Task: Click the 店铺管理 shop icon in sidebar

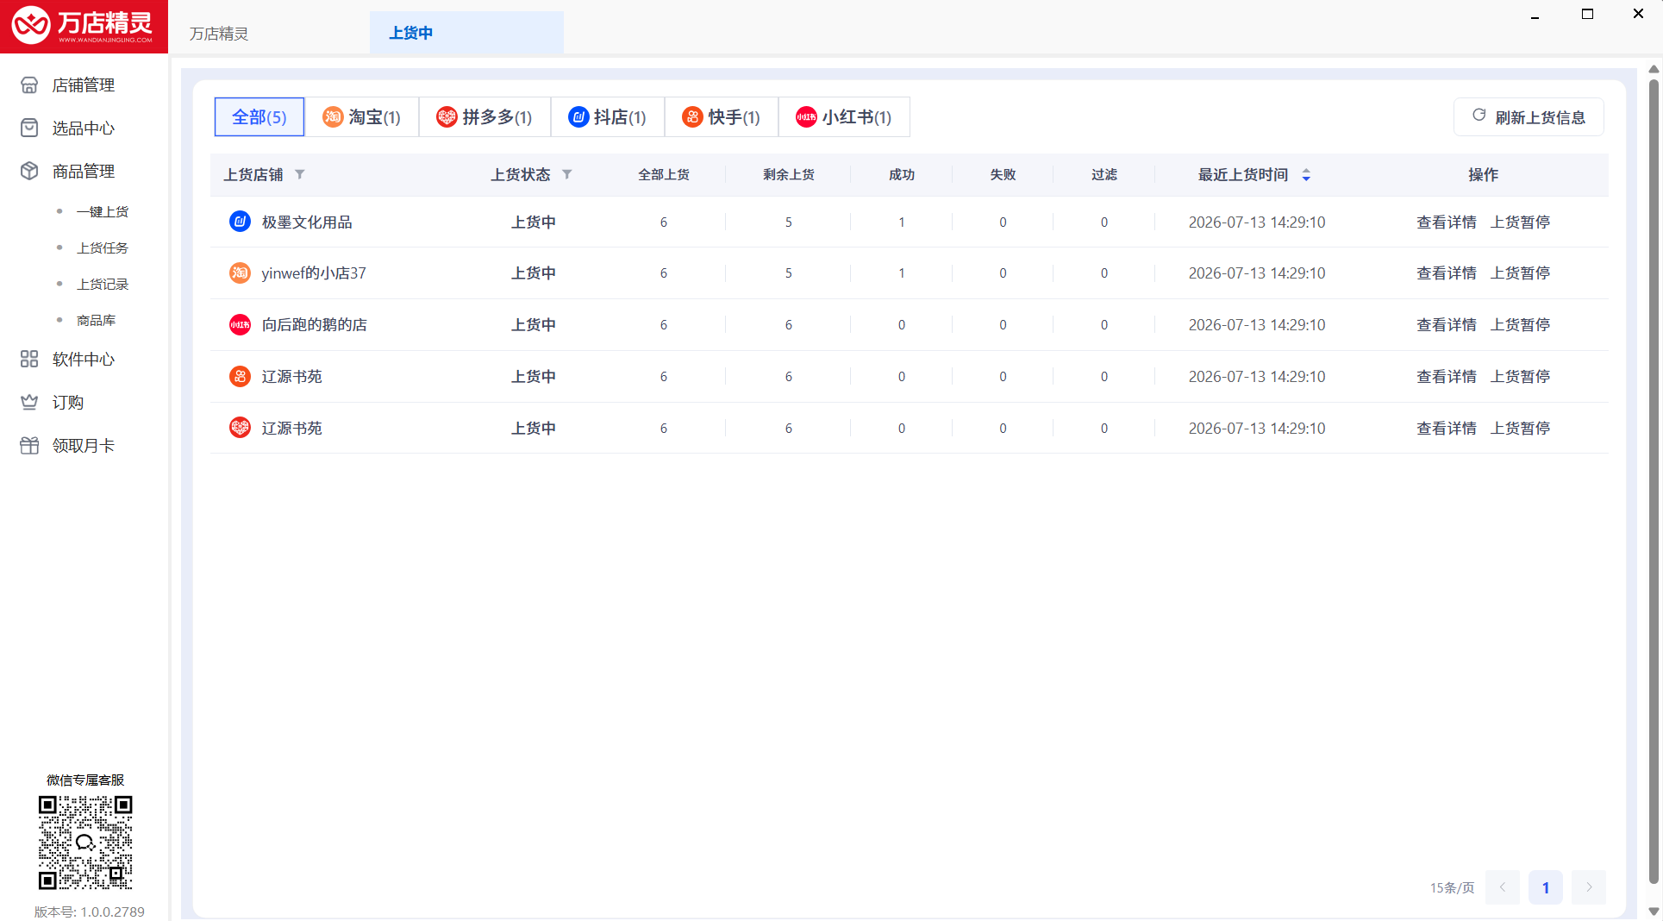Action: pos(29,85)
